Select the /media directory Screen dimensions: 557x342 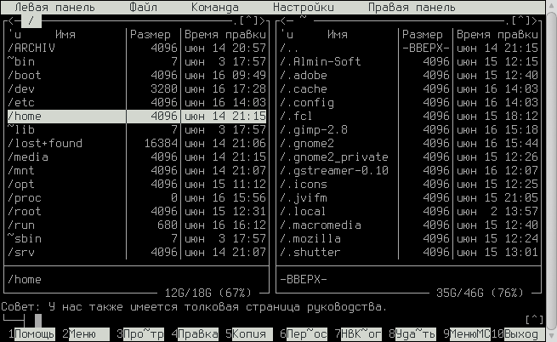137,157
